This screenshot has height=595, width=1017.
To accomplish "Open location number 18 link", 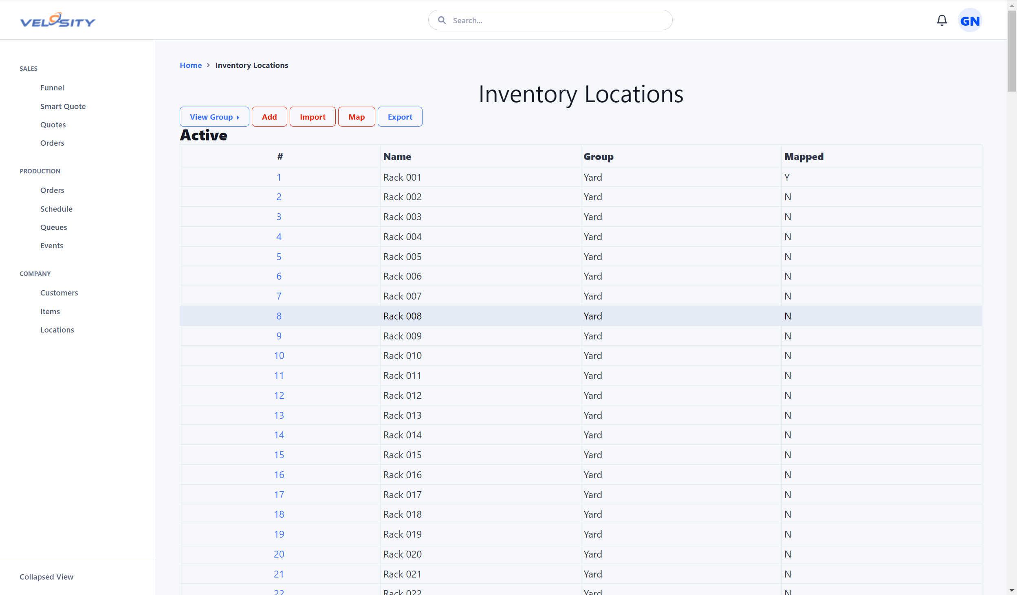I will tap(279, 514).
